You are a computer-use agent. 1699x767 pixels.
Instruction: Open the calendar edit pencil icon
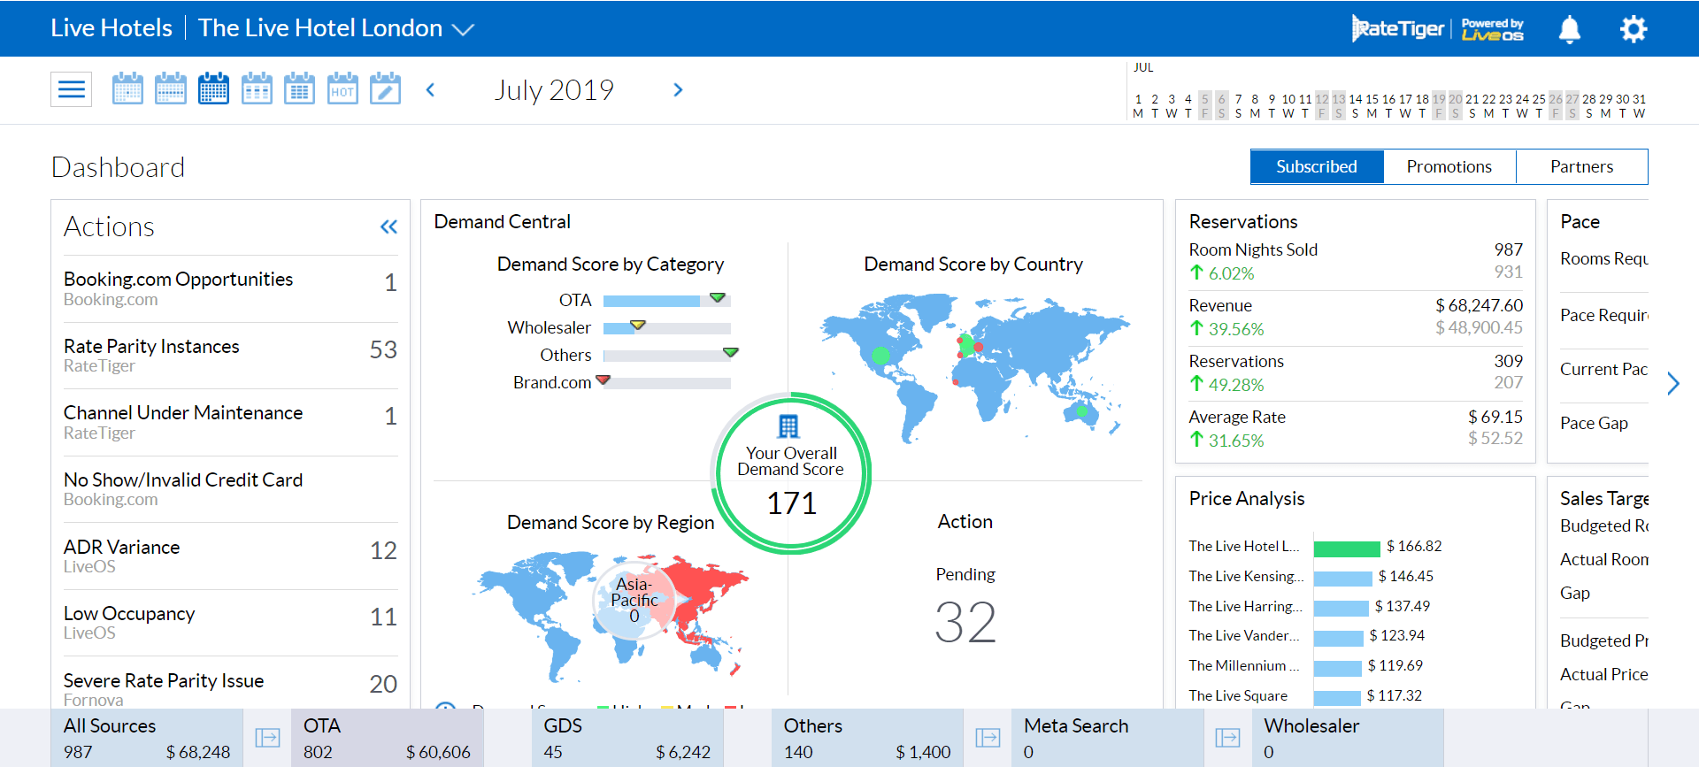coord(385,89)
